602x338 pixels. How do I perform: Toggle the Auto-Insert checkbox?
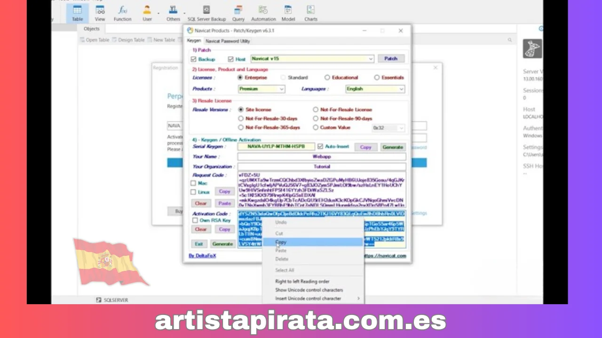point(320,146)
